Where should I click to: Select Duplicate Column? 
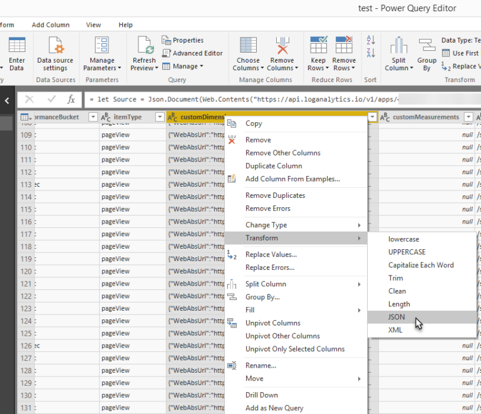point(296,166)
